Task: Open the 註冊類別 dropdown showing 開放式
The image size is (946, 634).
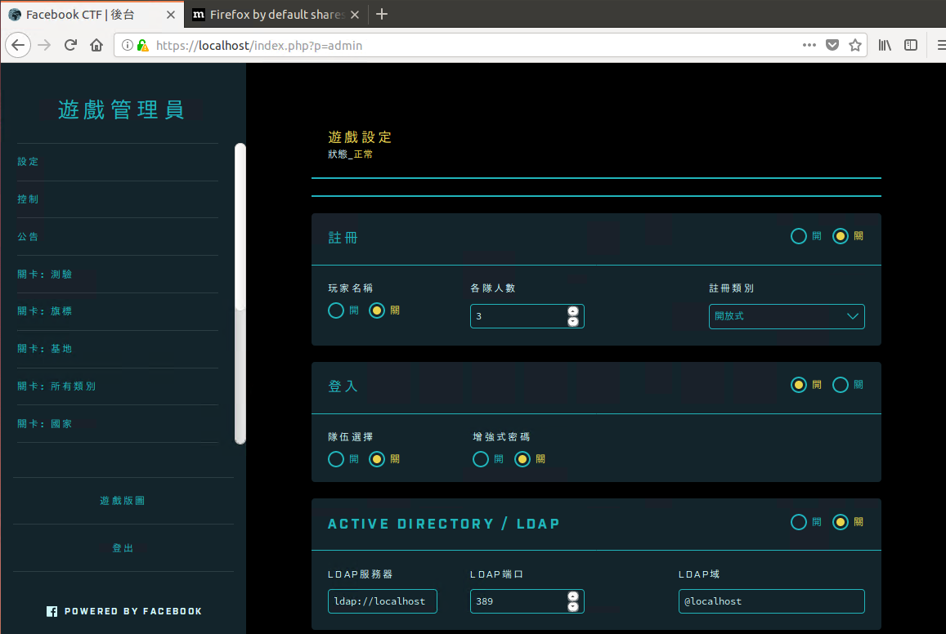Action: [x=787, y=316]
